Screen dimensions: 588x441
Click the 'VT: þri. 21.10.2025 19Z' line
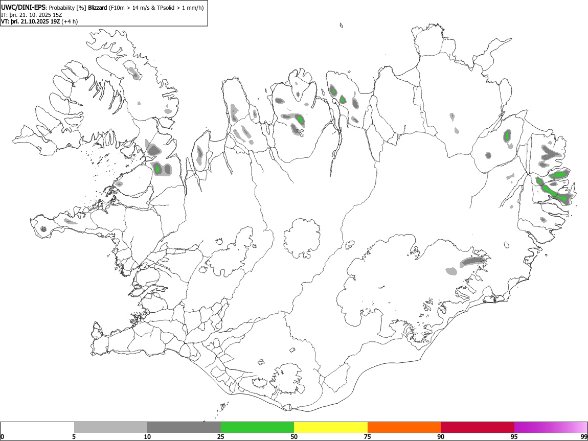30,21
